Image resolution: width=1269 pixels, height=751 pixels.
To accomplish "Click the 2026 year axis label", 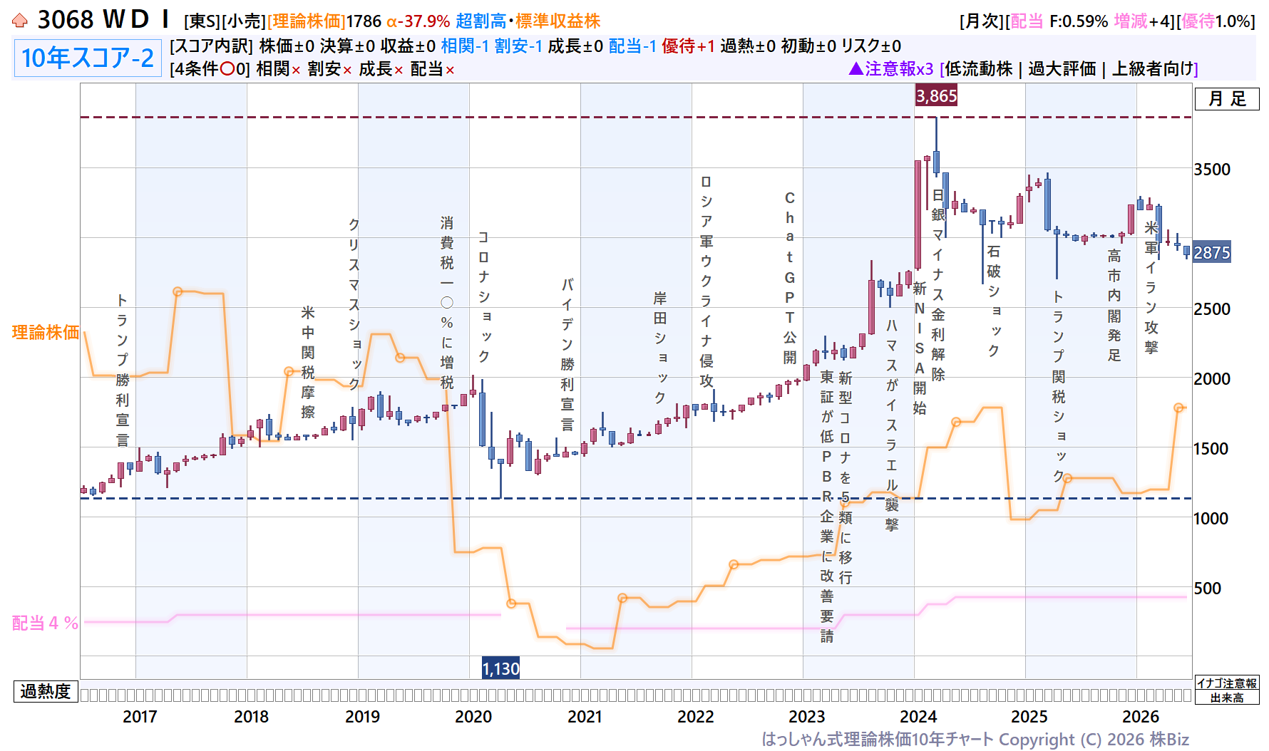I will click(x=1141, y=717).
